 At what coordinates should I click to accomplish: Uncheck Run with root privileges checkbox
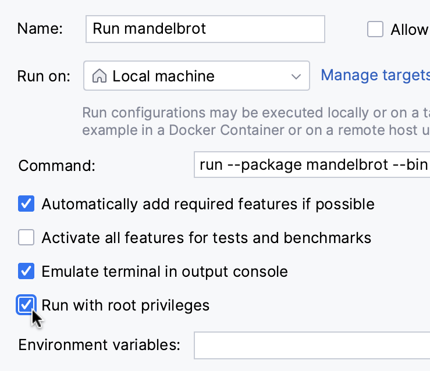[x=26, y=305]
